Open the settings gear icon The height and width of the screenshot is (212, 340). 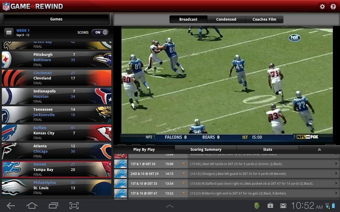[x=322, y=6]
